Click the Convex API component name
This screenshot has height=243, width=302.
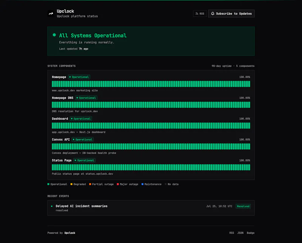click(x=61, y=139)
